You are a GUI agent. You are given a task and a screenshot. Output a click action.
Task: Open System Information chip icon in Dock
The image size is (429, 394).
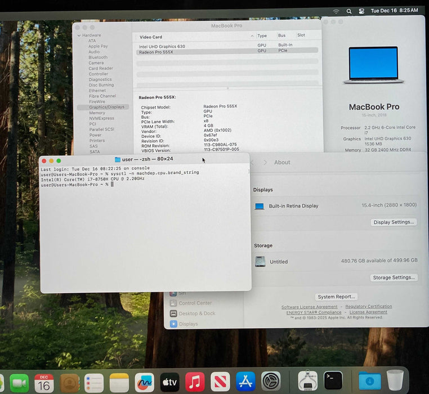point(308,380)
